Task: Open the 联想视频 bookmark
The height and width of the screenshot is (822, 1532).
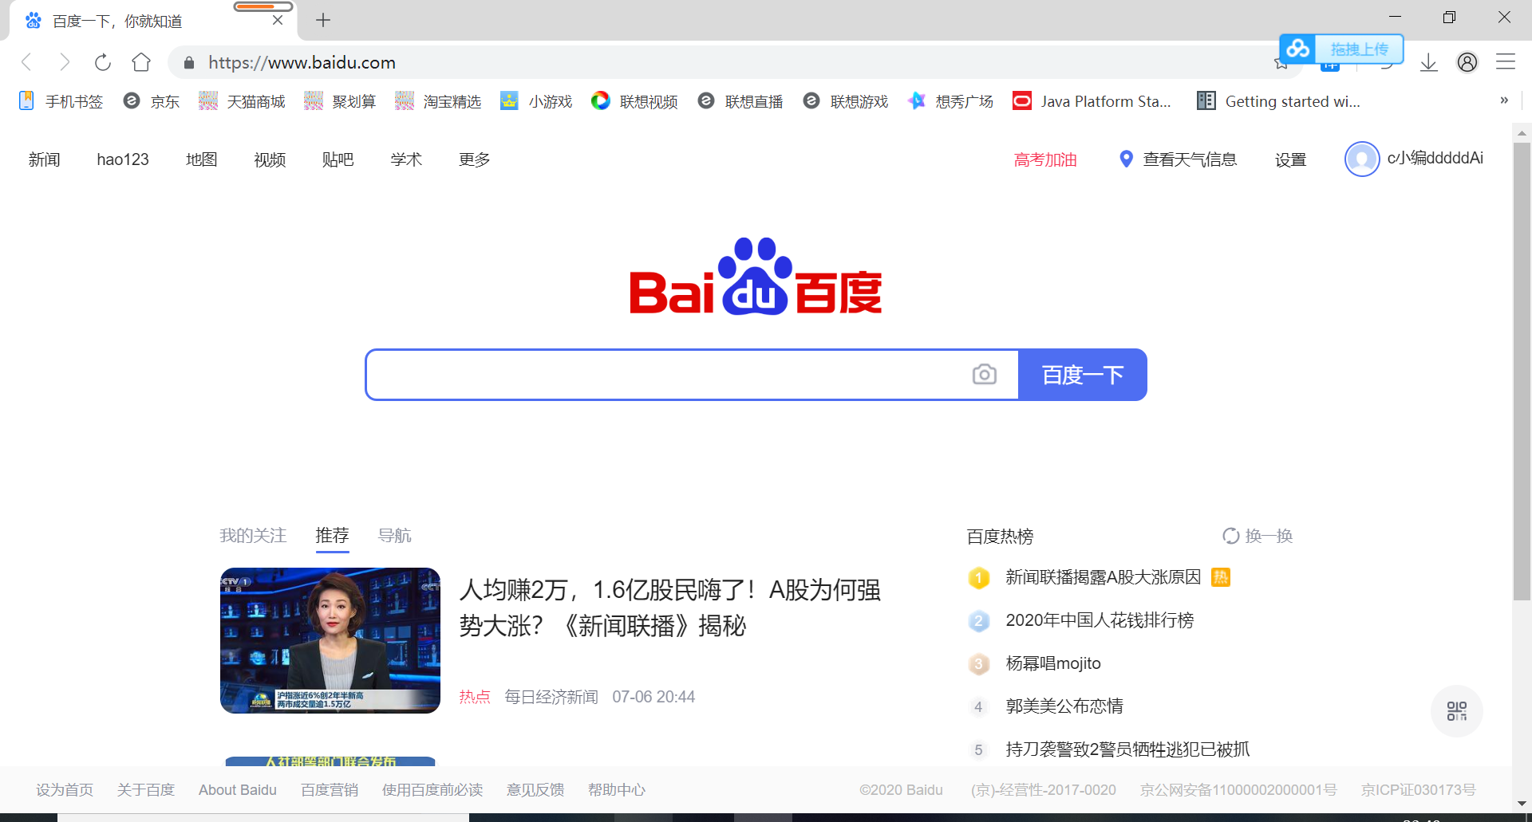Action: (x=634, y=101)
